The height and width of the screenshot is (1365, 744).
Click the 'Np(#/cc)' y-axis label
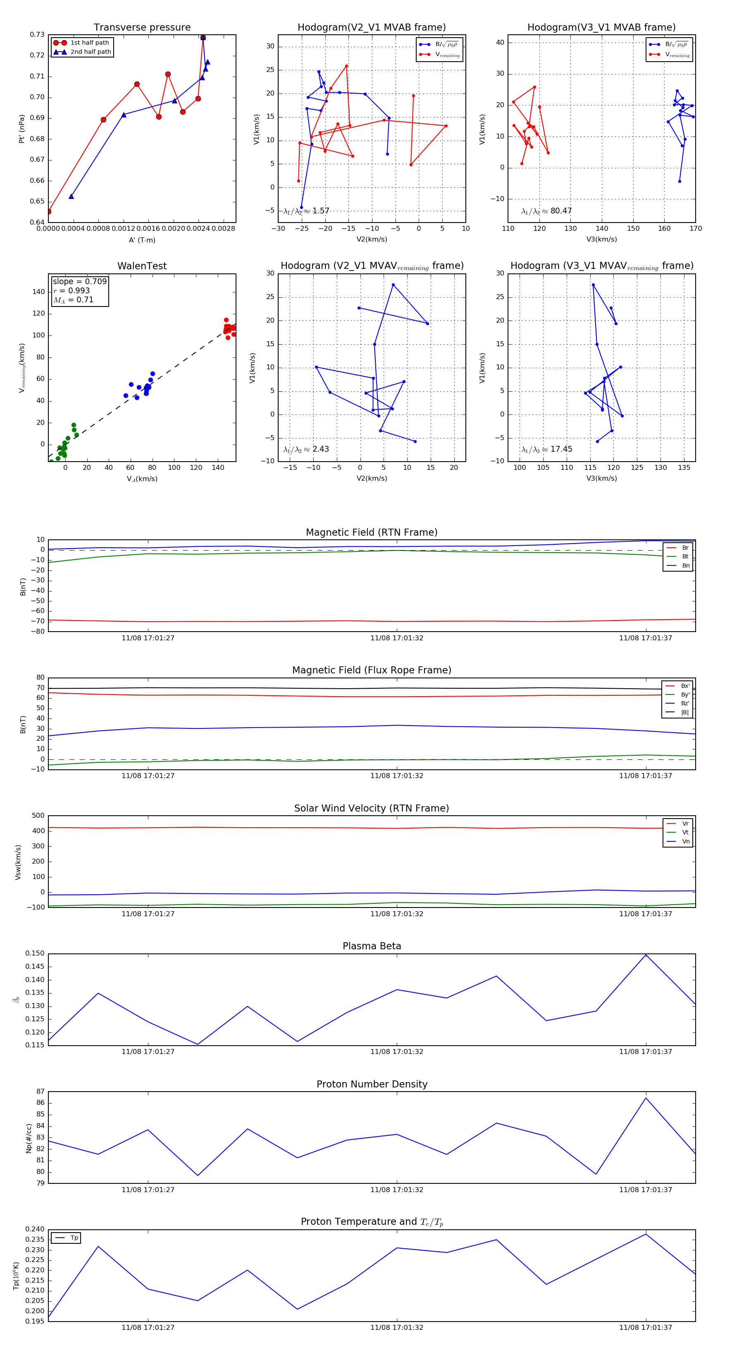pos(29,1138)
